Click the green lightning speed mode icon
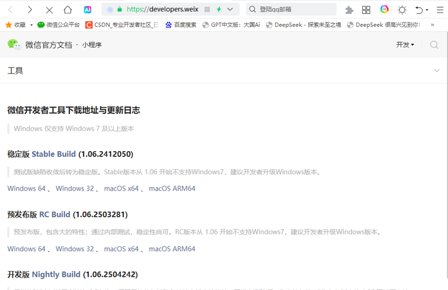Screen dimensions: 448x290 point(219,9)
